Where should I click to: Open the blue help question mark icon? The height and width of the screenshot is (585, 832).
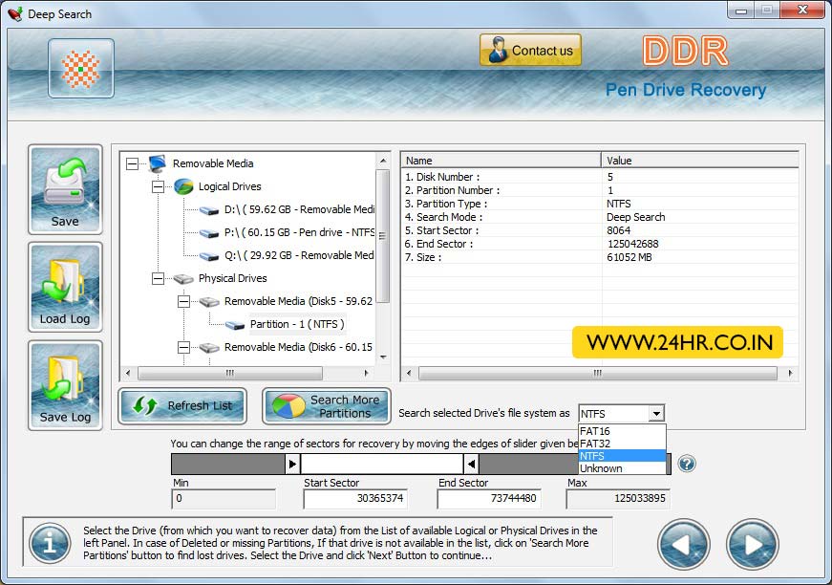(x=687, y=464)
